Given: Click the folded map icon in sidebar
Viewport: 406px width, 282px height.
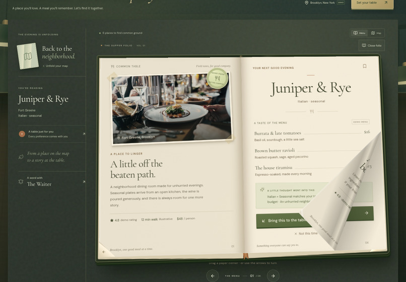Looking at the screenshot, I should pos(28,56).
